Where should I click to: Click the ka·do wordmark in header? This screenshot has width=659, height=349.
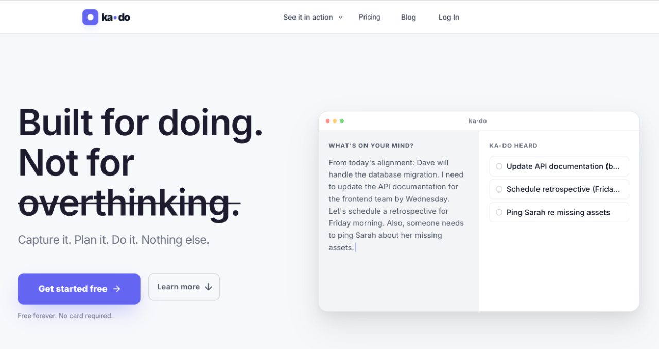point(116,17)
